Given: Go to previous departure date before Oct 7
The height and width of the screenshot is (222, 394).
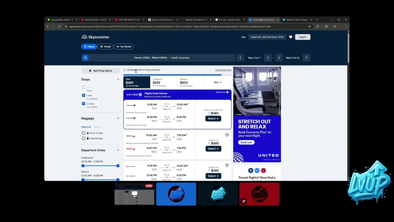Looking at the screenshot, I should click(240, 58).
